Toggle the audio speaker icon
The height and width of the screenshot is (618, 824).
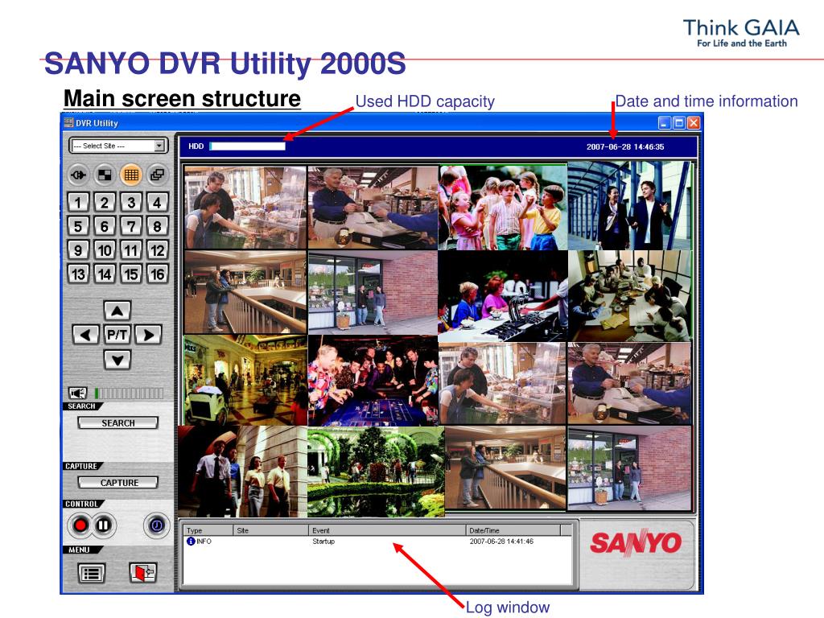[x=78, y=393]
